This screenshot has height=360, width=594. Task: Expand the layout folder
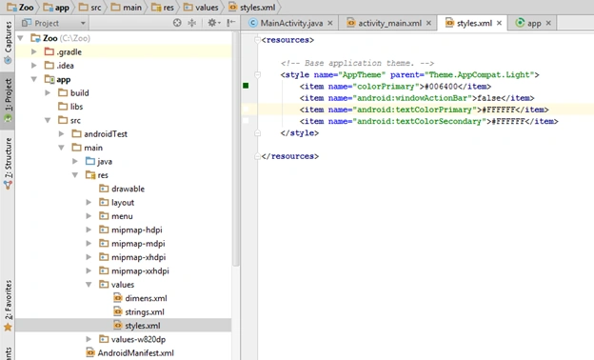coord(89,202)
